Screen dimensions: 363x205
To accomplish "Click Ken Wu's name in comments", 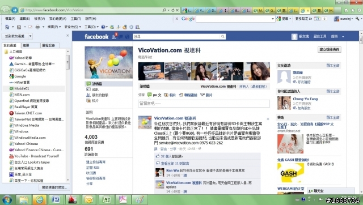I will tap(172, 170).
